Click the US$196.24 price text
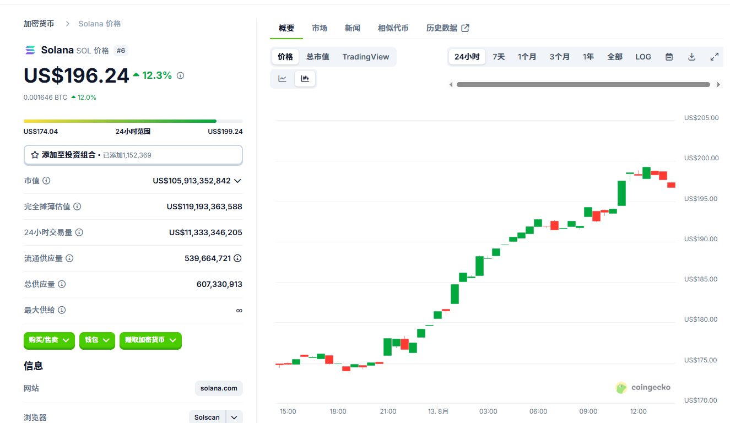730x423 pixels. (x=77, y=75)
